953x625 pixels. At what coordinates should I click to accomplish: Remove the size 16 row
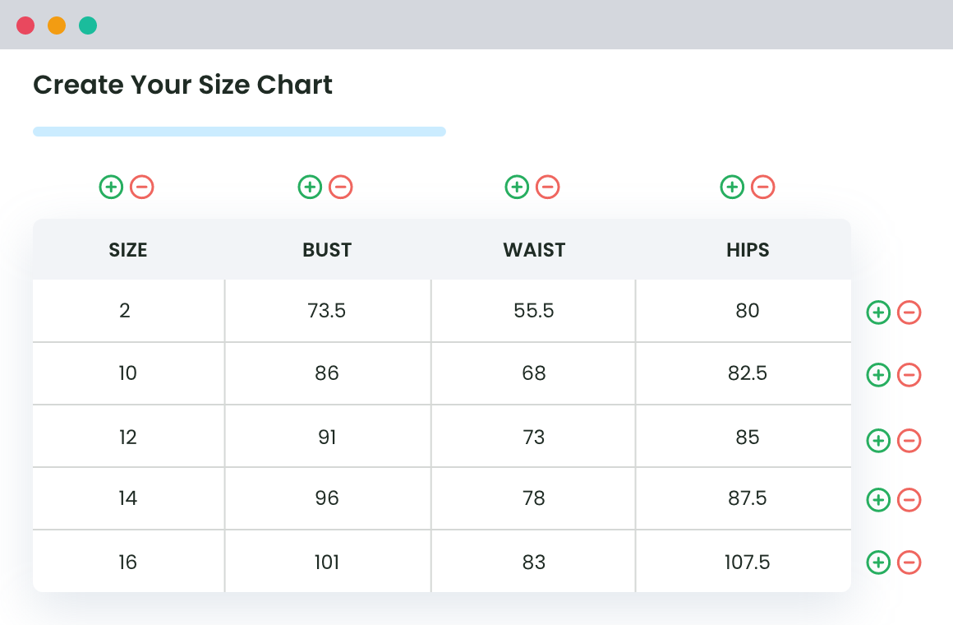pos(909,562)
